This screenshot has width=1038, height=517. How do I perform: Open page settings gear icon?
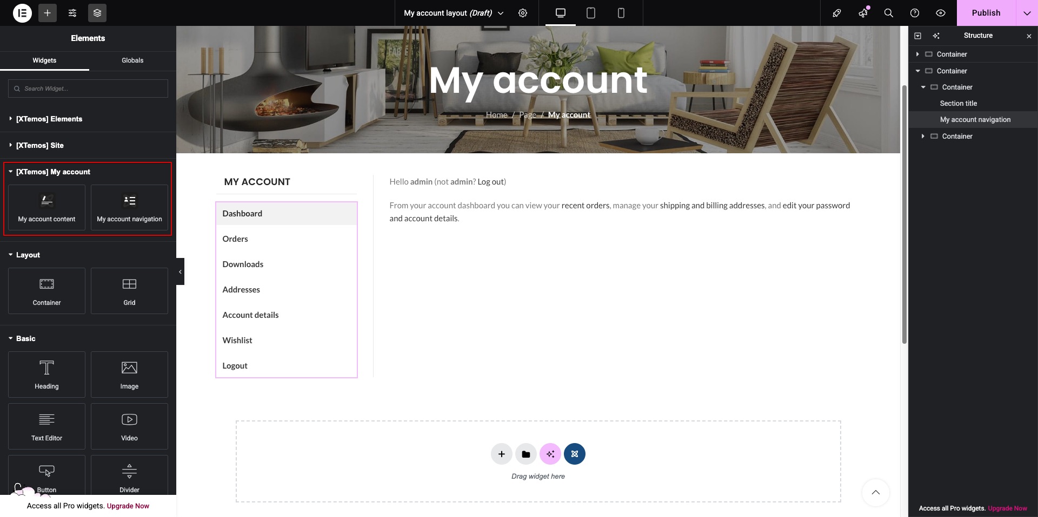[x=523, y=13]
